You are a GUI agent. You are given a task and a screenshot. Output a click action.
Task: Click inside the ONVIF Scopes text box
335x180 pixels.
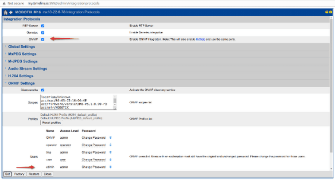tap(75, 102)
